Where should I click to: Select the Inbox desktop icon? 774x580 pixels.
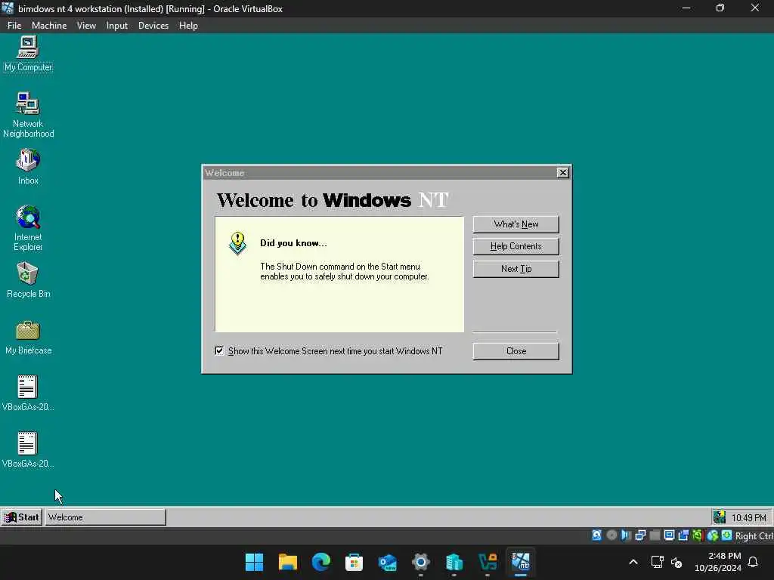[28, 167]
